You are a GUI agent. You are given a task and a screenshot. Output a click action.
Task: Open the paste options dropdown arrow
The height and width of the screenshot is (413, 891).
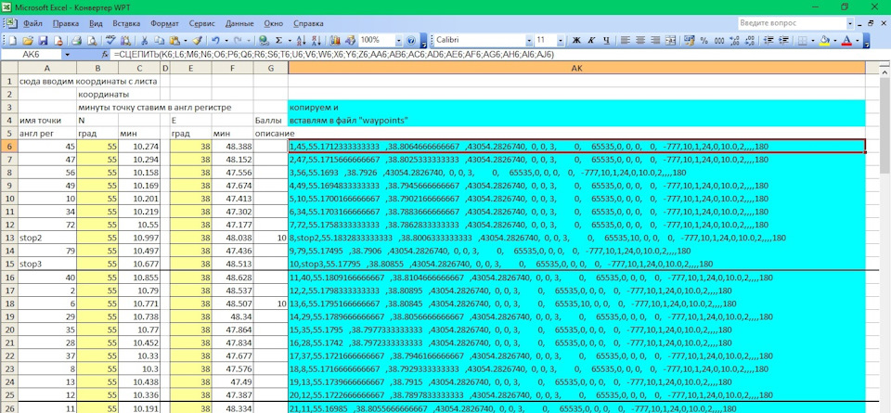[x=186, y=41]
